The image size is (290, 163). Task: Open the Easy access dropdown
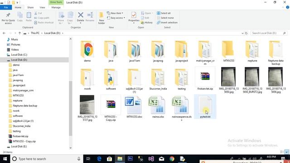point(116,18)
